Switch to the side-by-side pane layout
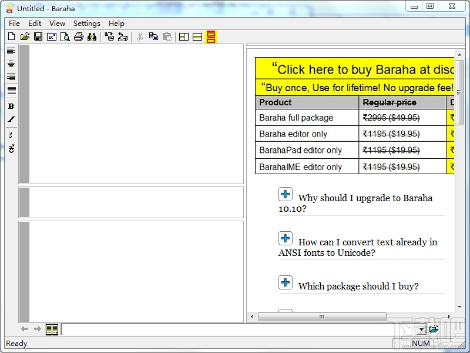The height and width of the screenshot is (353, 470). point(184,36)
